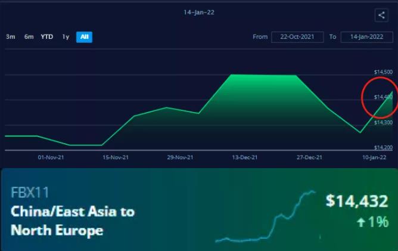Screen dimensions: 398x251
Task: Open China/East Asia to North Europe title
Action: [x=72, y=221]
